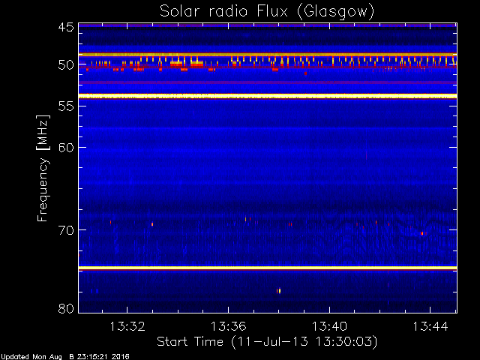This screenshot has width=480, height=360.
Task: Click the time tick label "13:40"
Action: [330, 326]
